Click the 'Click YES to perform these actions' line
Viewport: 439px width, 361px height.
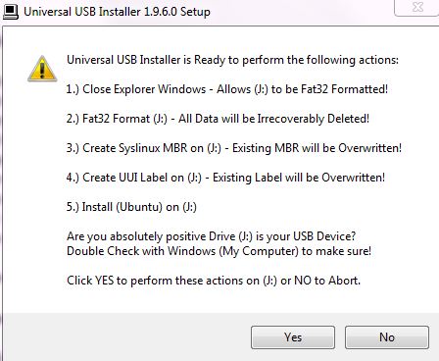click(214, 281)
